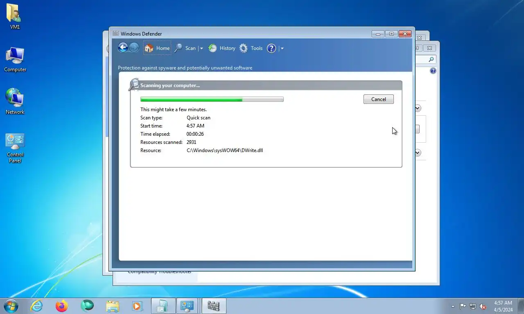Click the Forward arrow in Defender toolbar
Image resolution: width=524 pixels, height=314 pixels.
pyautogui.click(x=134, y=48)
